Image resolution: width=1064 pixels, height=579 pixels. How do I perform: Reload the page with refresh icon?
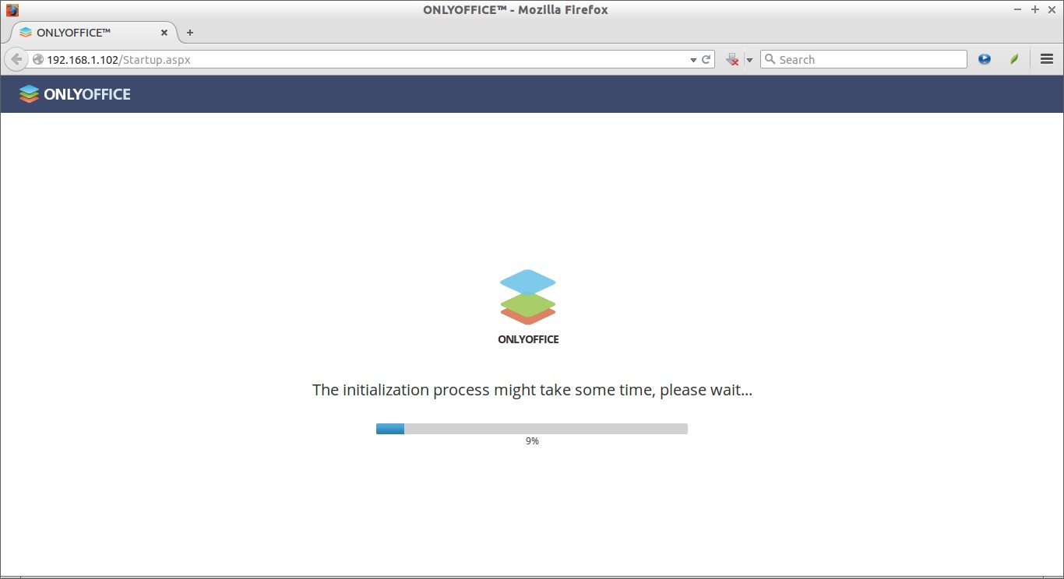click(x=706, y=59)
